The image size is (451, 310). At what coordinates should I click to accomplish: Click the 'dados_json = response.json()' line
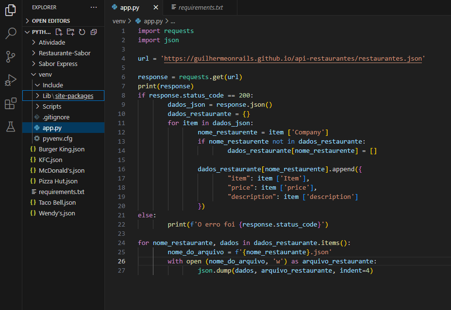tap(220, 105)
